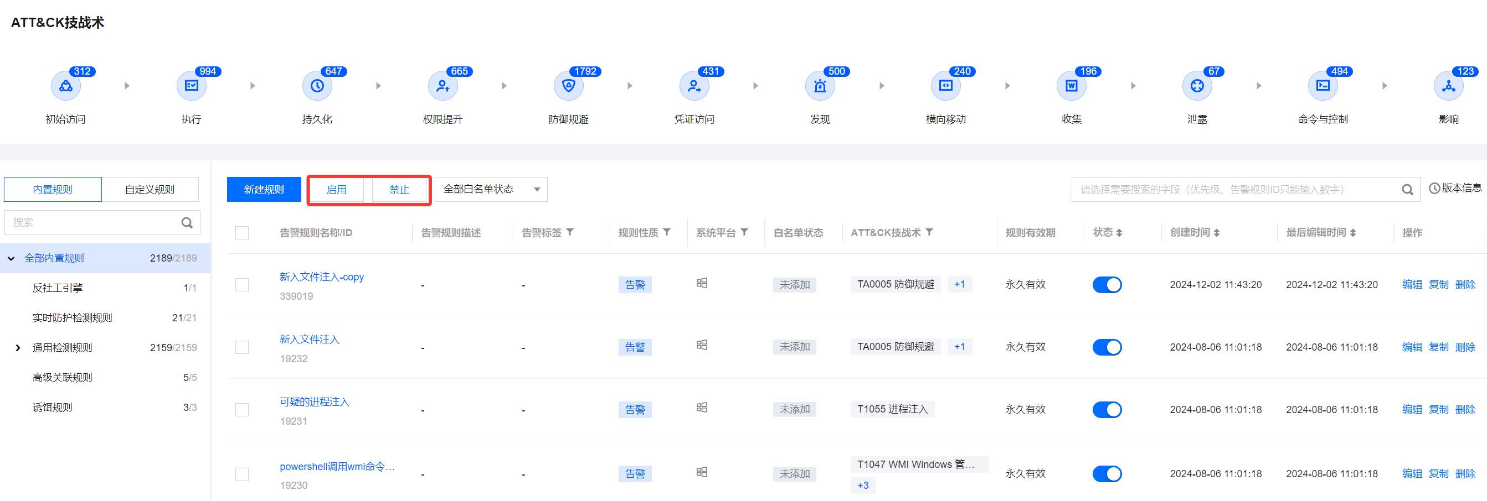The height and width of the screenshot is (501, 1487).
Task: Expand +1 tactics tag for rule 339019
Action: 959,284
